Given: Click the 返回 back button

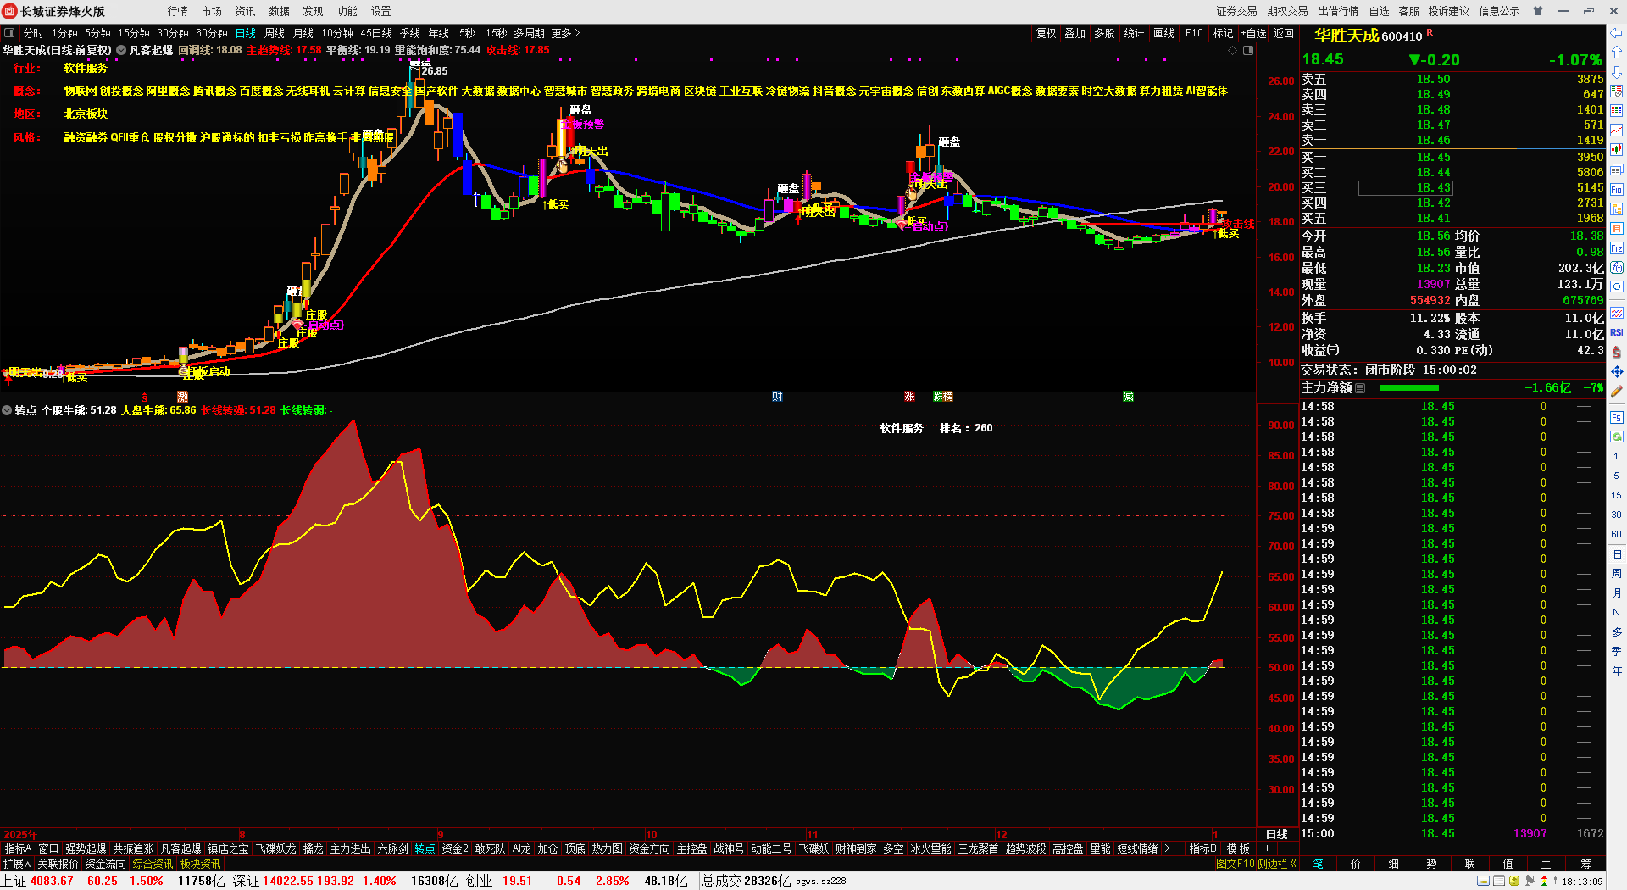Looking at the screenshot, I should (1284, 33).
